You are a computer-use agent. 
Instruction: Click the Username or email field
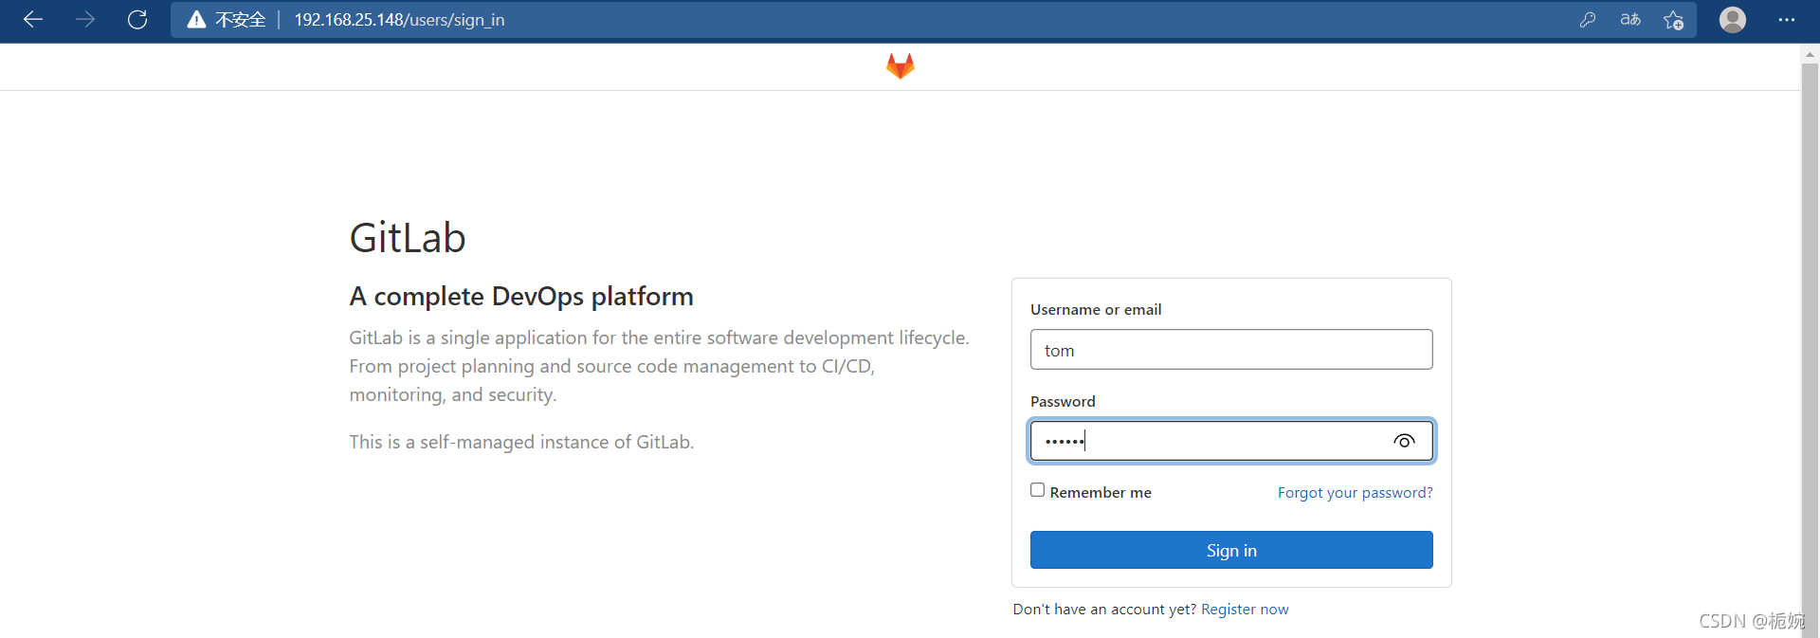(x=1231, y=350)
